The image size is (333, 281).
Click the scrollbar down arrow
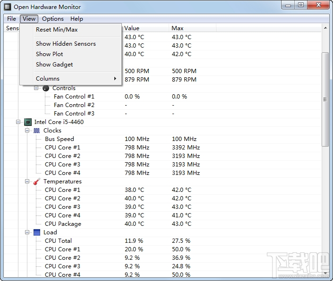tap(325, 273)
